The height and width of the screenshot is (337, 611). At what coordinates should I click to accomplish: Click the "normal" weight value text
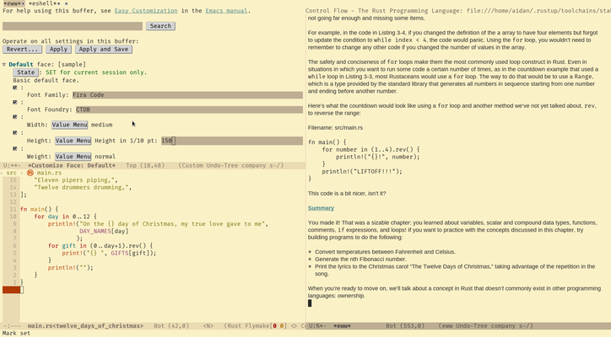[x=105, y=157]
